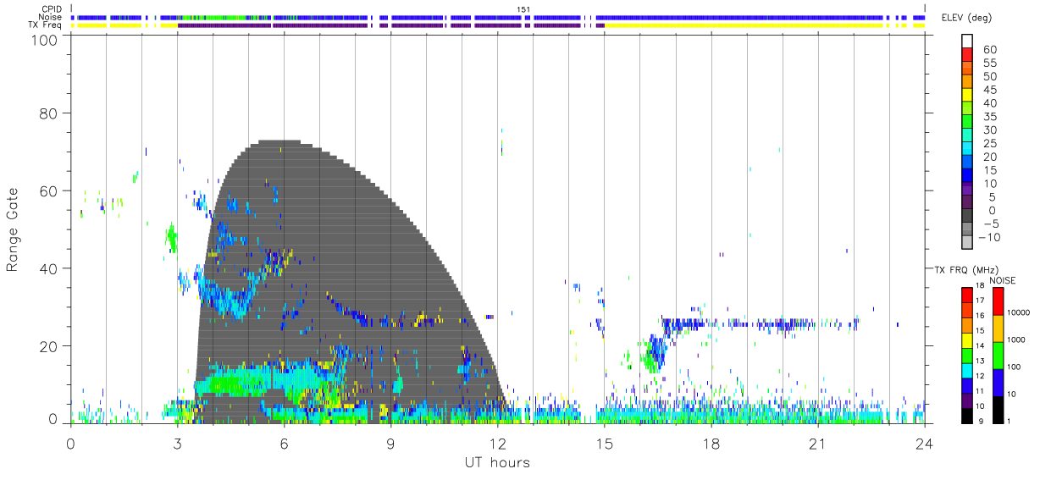Viewport: 1040px width, 480px height.
Task: Click the 30 label on ELEV colorbar
Action: point(988,130)
